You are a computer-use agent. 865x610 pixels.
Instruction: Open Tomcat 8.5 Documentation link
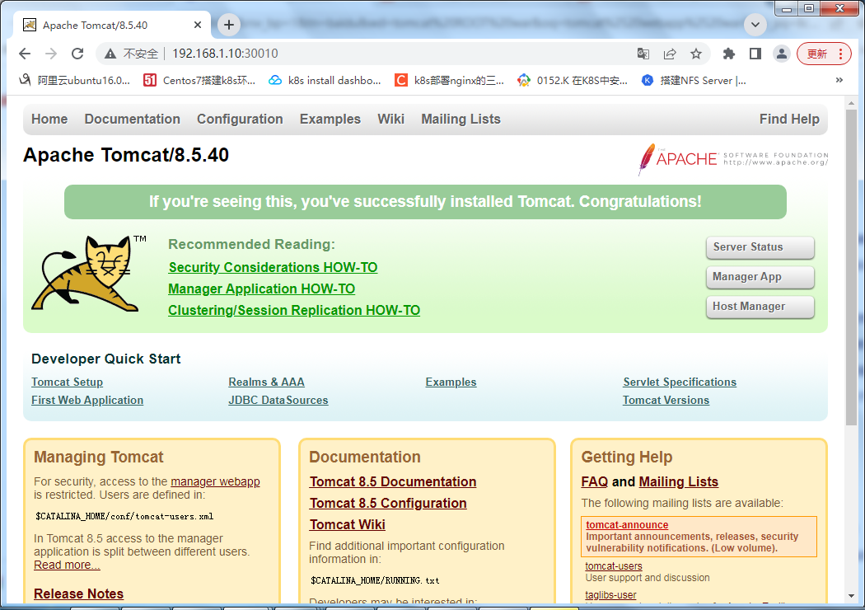pos(393,481)
